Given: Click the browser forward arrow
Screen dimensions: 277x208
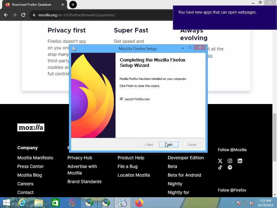Looking at the screenshot, I should pyautogui.click(x=15, y=15).
